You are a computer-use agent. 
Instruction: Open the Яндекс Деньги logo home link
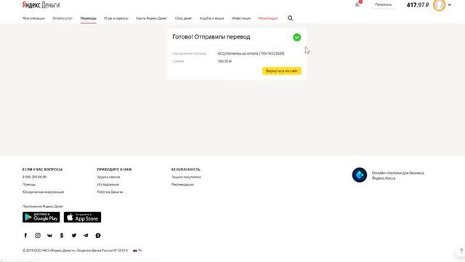[41, 5]
